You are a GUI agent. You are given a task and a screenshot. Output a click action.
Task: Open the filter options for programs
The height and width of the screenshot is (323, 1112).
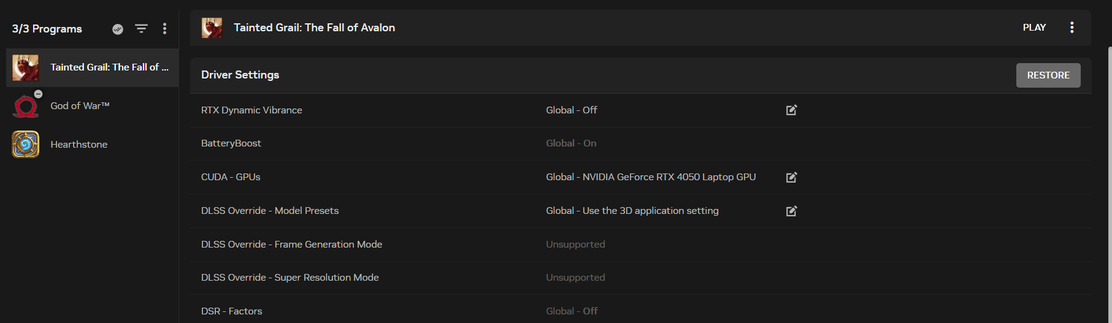coord(141,28)
